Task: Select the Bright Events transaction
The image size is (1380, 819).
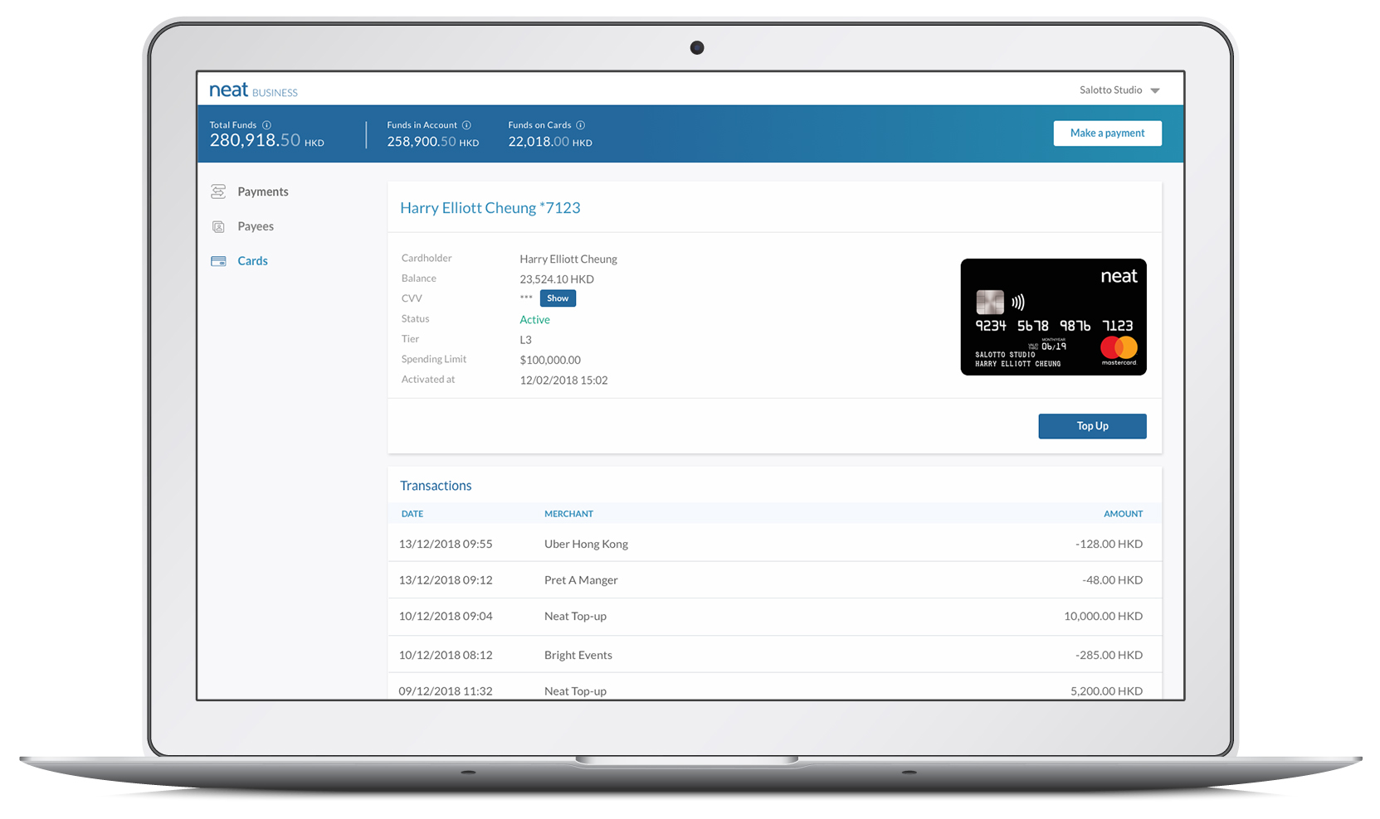Action: pyautogui.click(x=775, y=655)
